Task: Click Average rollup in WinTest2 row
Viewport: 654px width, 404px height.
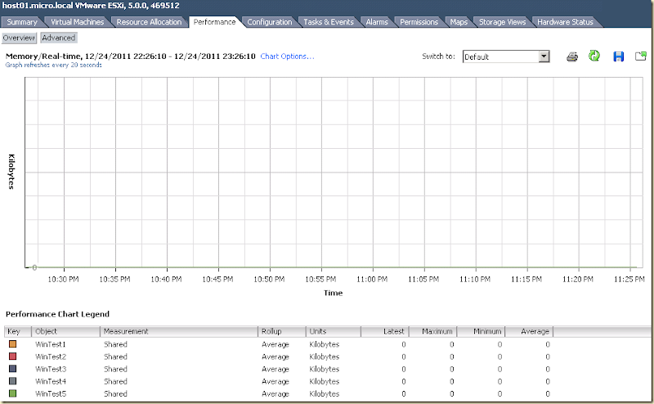Action: pos(275,357)
